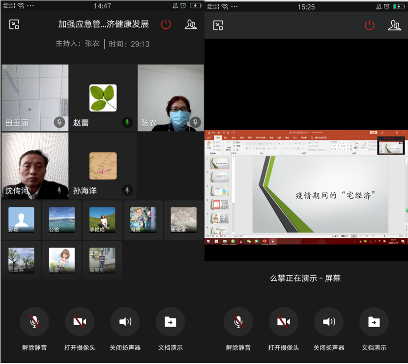Open participants icon in 么攀 screen-share view
The height and width of the screenshot is (364, 408).
coord(394,26)
